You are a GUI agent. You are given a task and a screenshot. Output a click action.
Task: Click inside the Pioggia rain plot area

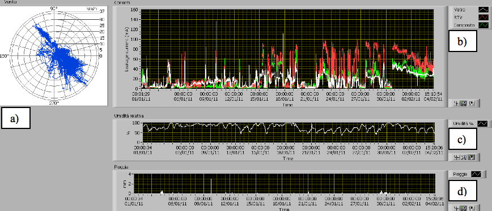click(x=285, y=183)
